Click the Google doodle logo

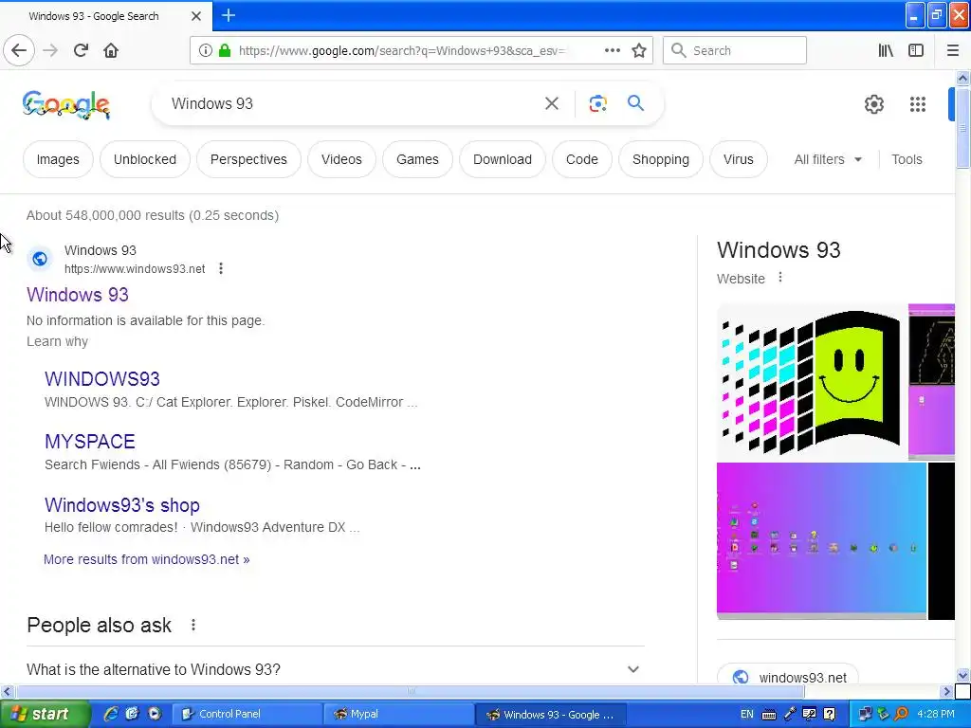pos(66,104)
